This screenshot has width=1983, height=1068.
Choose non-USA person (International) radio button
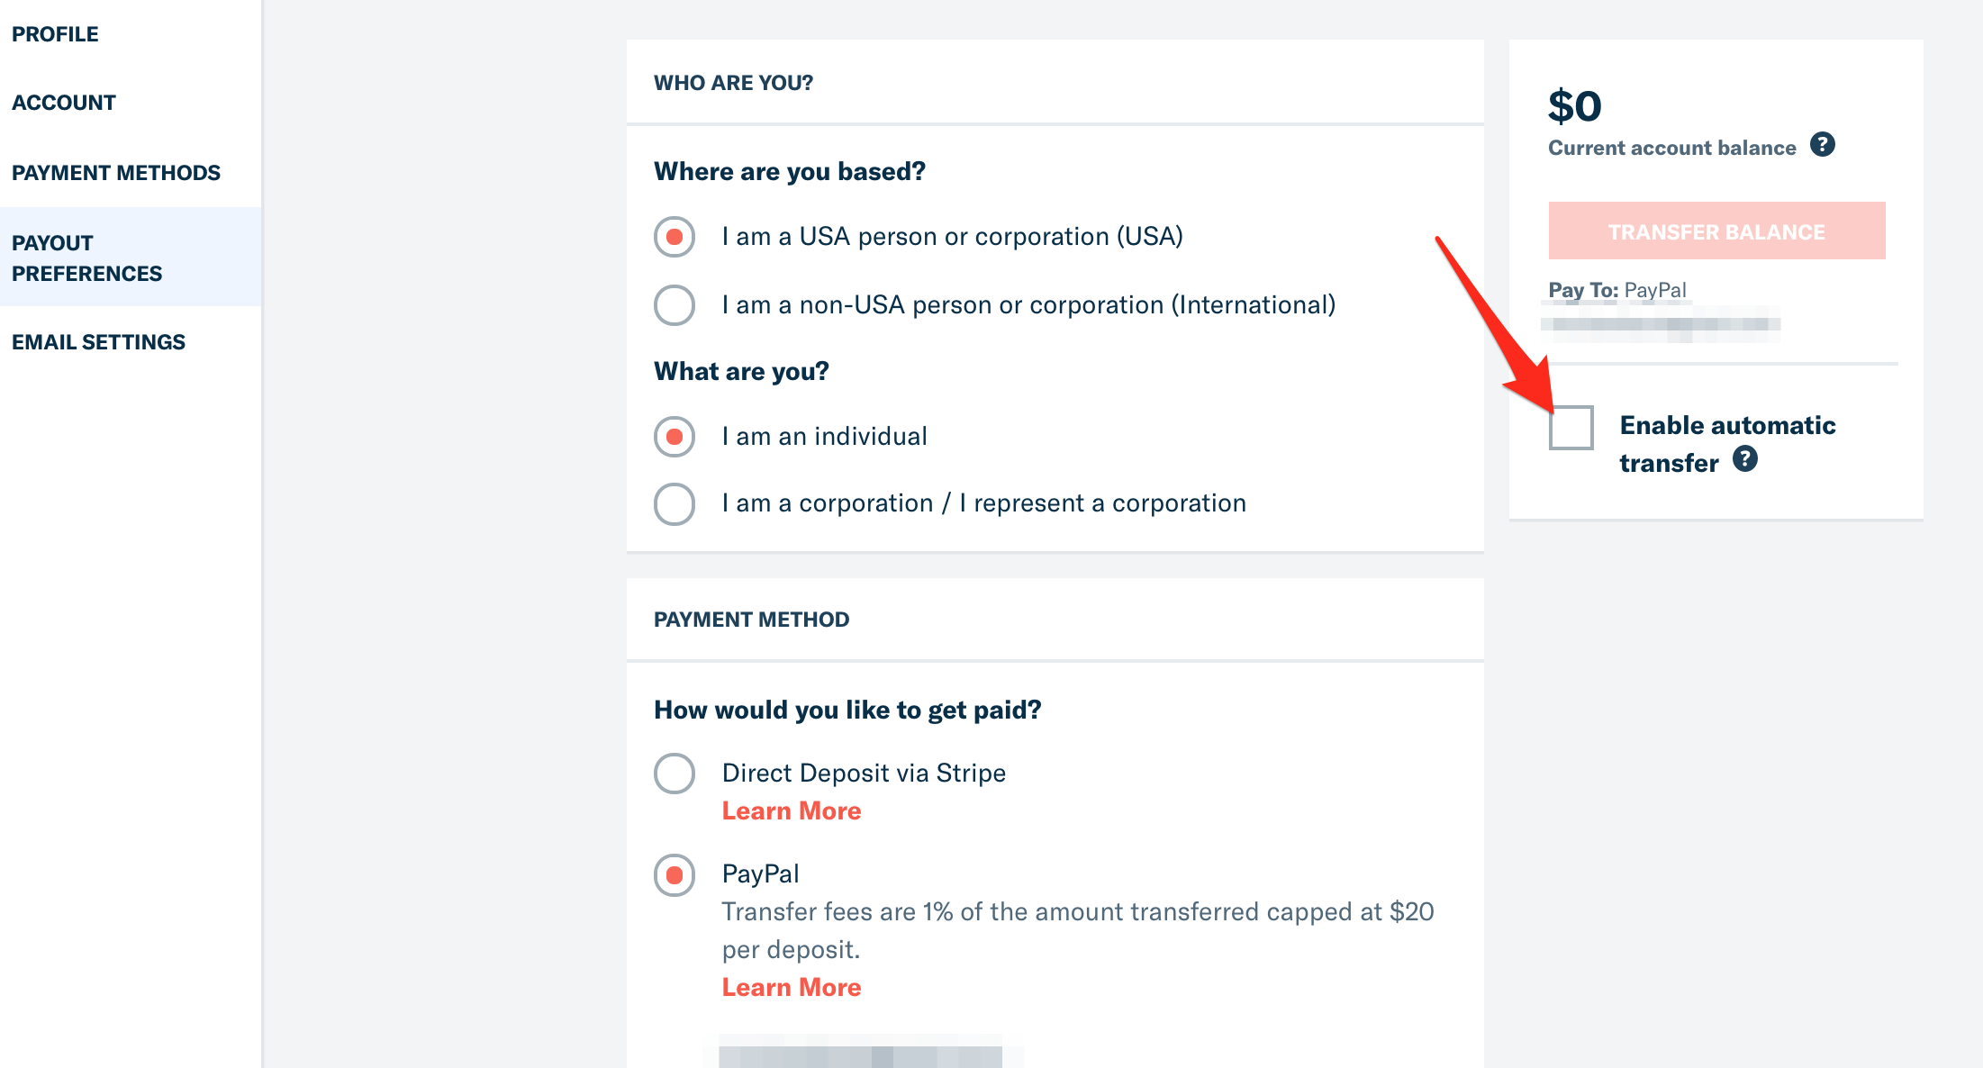(675, 305)
